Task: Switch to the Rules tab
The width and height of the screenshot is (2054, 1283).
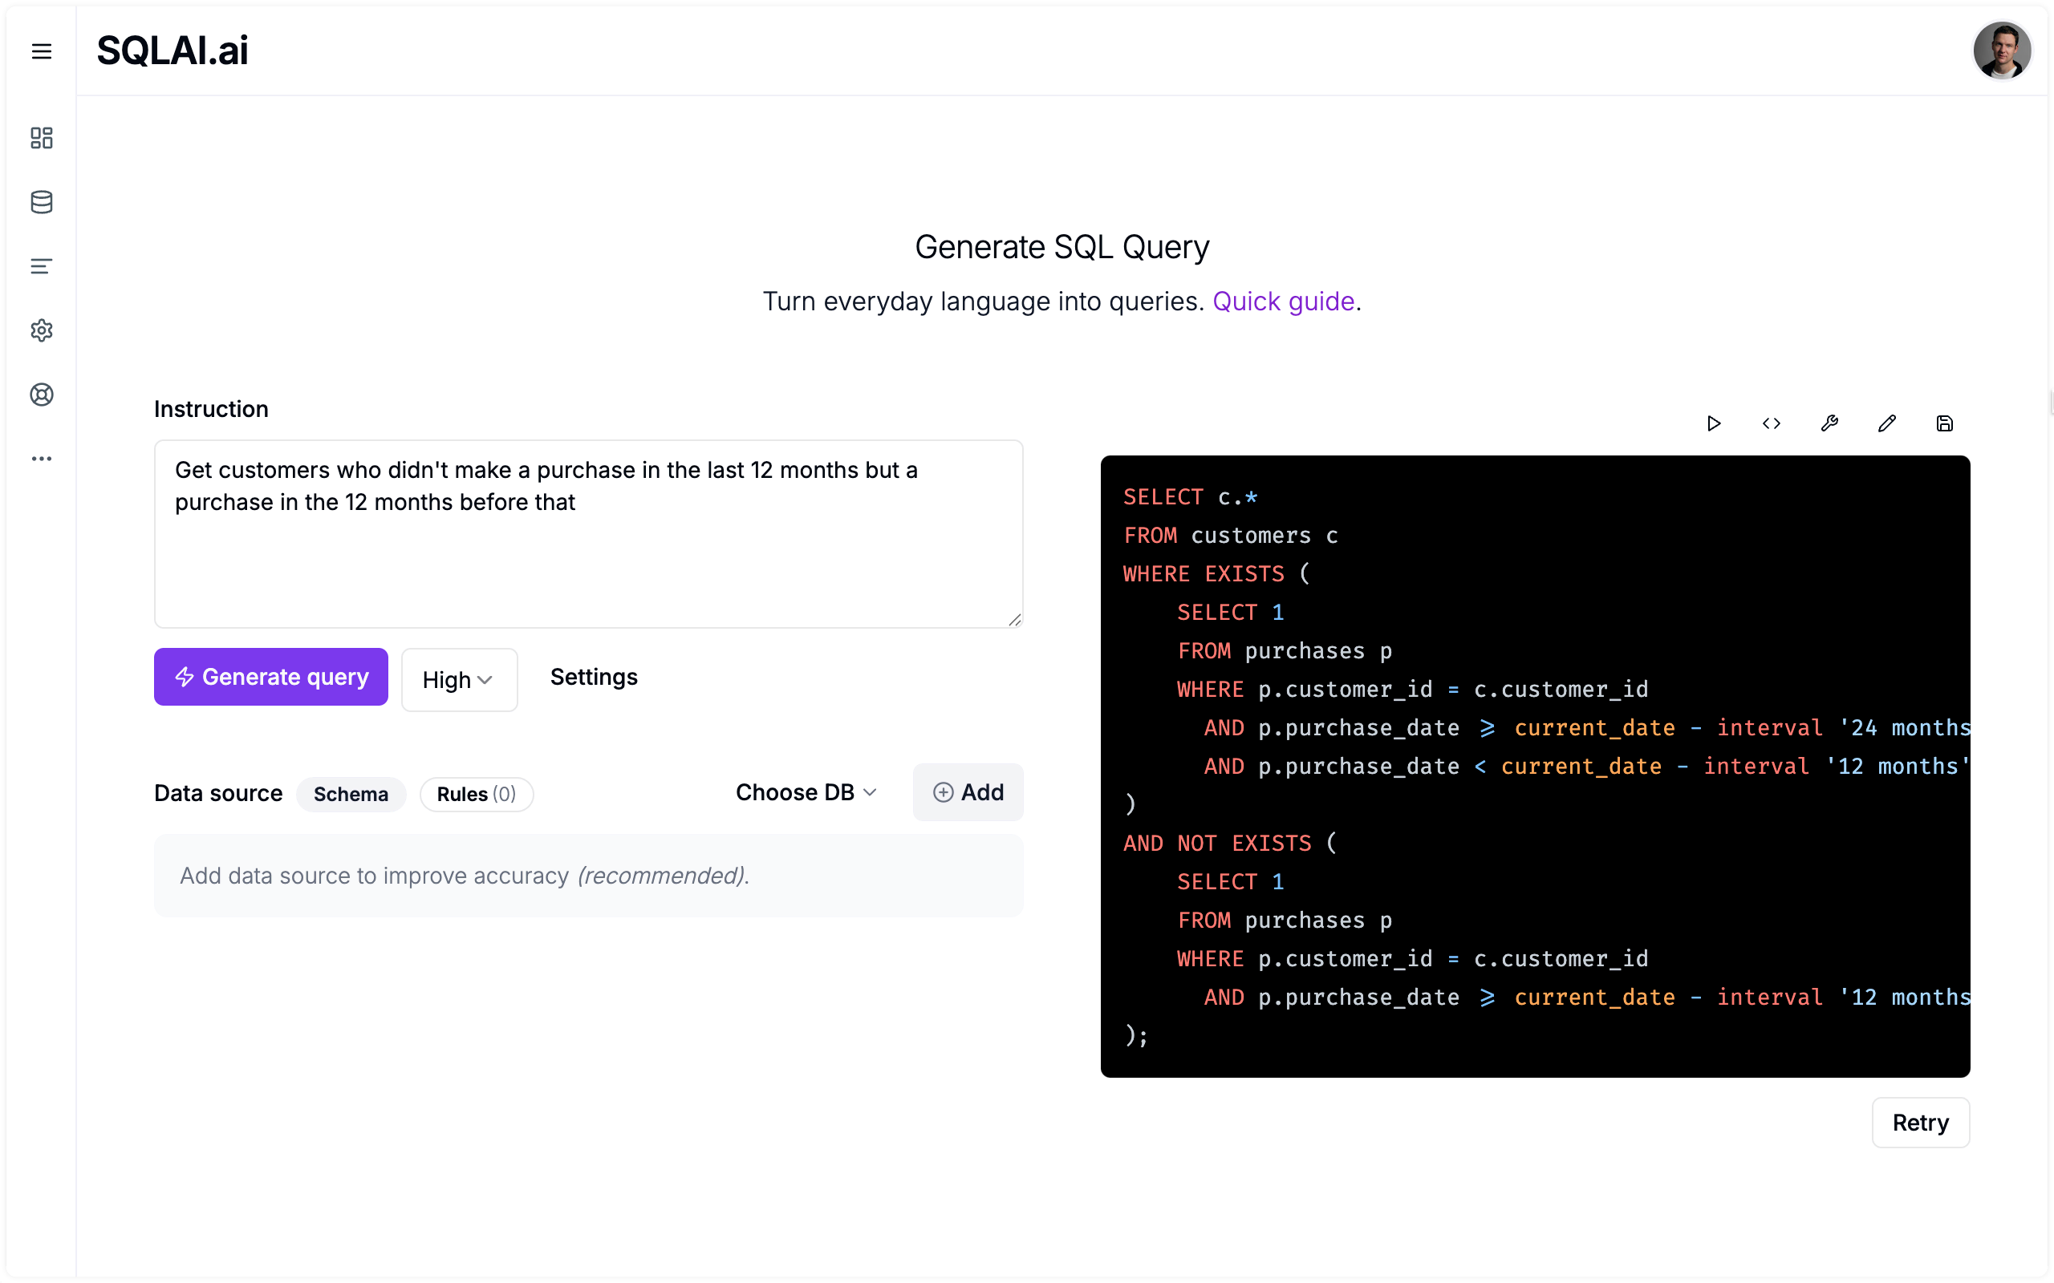Action: (x=476, y=794)
